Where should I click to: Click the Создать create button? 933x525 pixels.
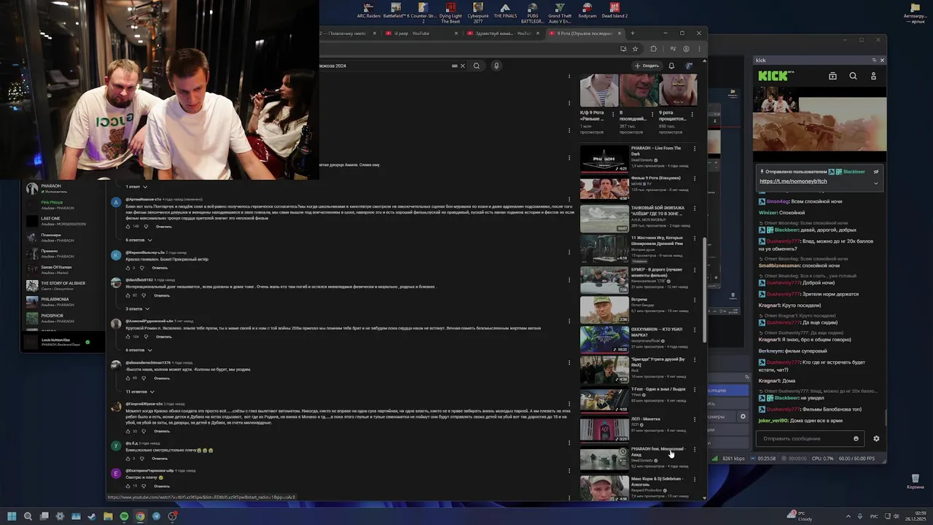[x=647, y=66]
